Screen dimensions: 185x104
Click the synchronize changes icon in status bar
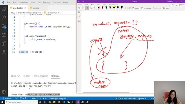click(x=16, y=99)
